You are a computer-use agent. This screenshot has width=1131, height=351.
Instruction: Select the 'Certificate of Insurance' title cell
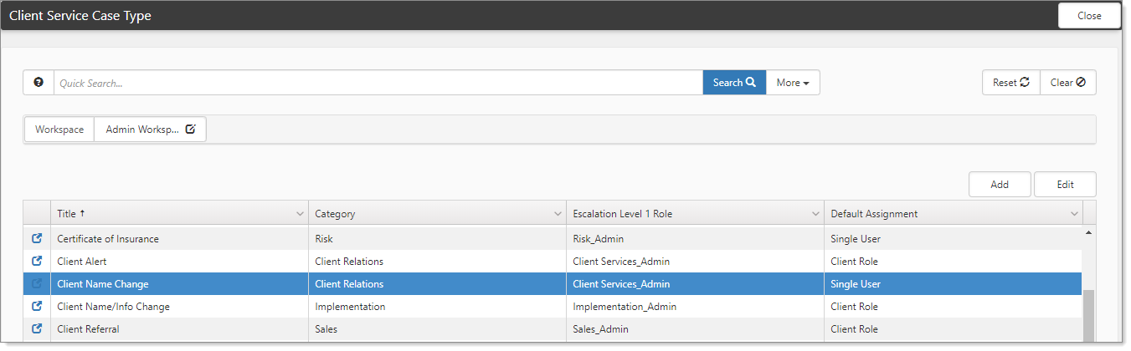pos(179,238)
